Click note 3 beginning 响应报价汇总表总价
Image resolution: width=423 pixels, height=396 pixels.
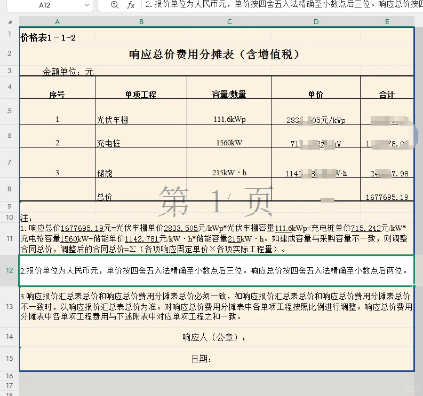coord(217,307)
